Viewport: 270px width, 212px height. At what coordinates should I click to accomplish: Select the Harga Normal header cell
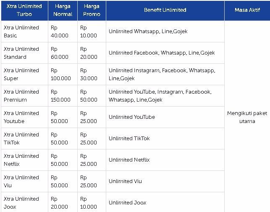[x=63, y=10]
